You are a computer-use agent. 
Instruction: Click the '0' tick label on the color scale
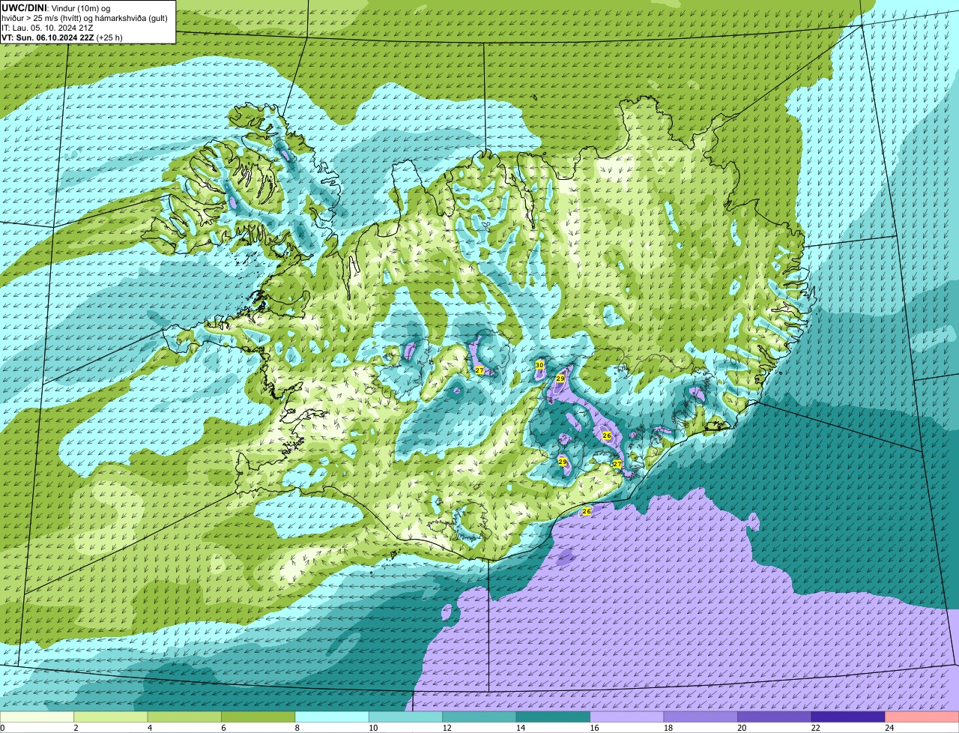(x=2, y=728)
